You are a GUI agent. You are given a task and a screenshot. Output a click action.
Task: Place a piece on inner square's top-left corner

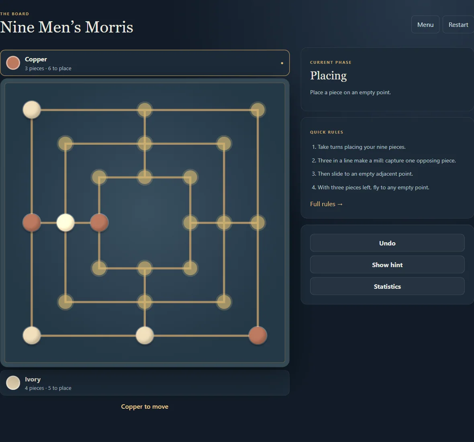(99, 177)
